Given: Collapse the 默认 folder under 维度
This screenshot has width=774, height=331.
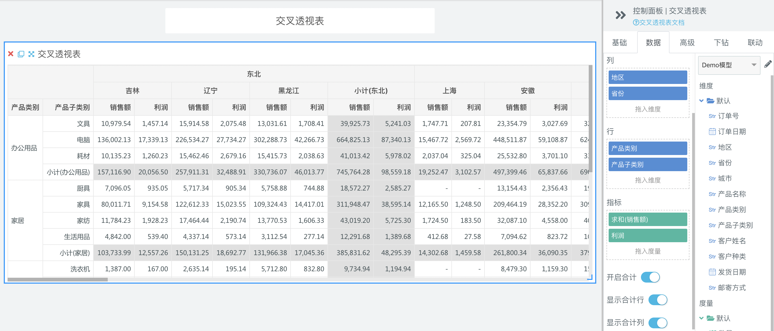Looking at the screenshot, I should pyautogui.click(x=701, y=101).
